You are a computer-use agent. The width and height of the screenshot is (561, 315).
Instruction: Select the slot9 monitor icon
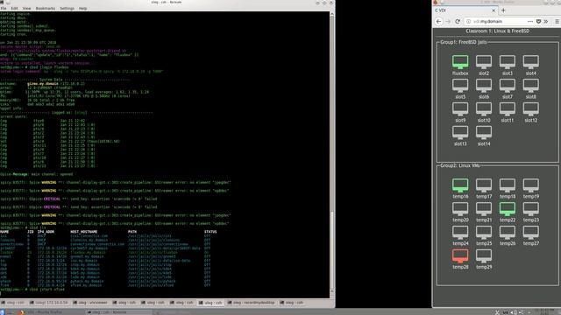coord(460,108)
